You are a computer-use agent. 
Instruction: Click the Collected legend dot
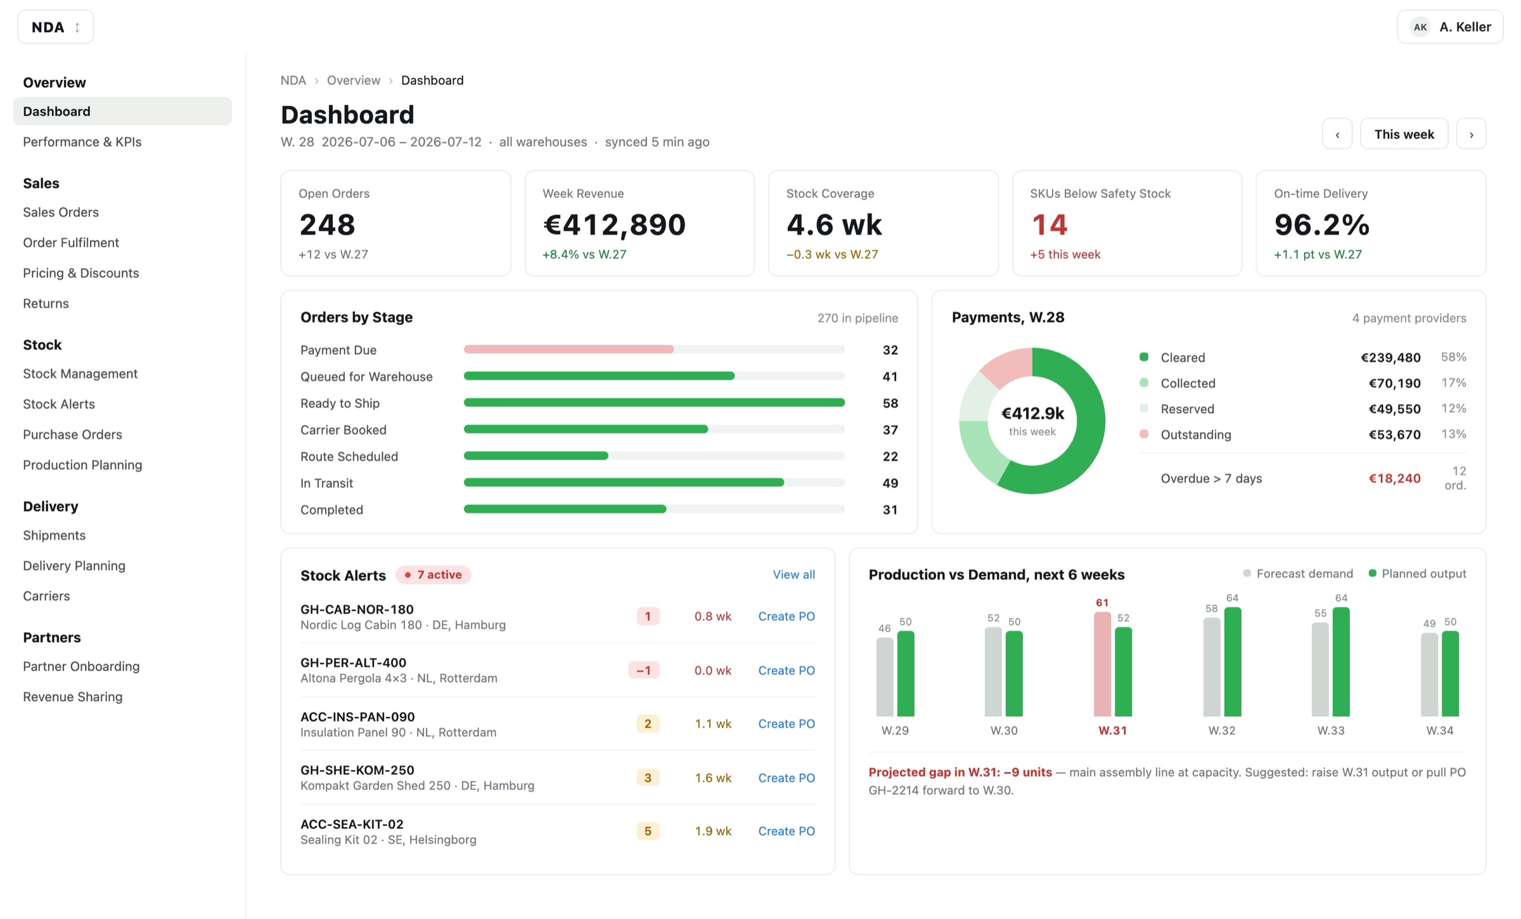(x=1144, y=383)
